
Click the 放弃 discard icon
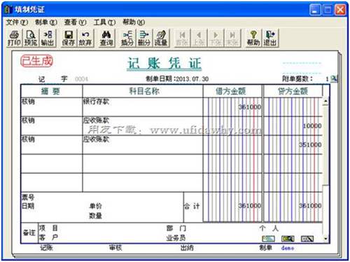tap(85, 38)
